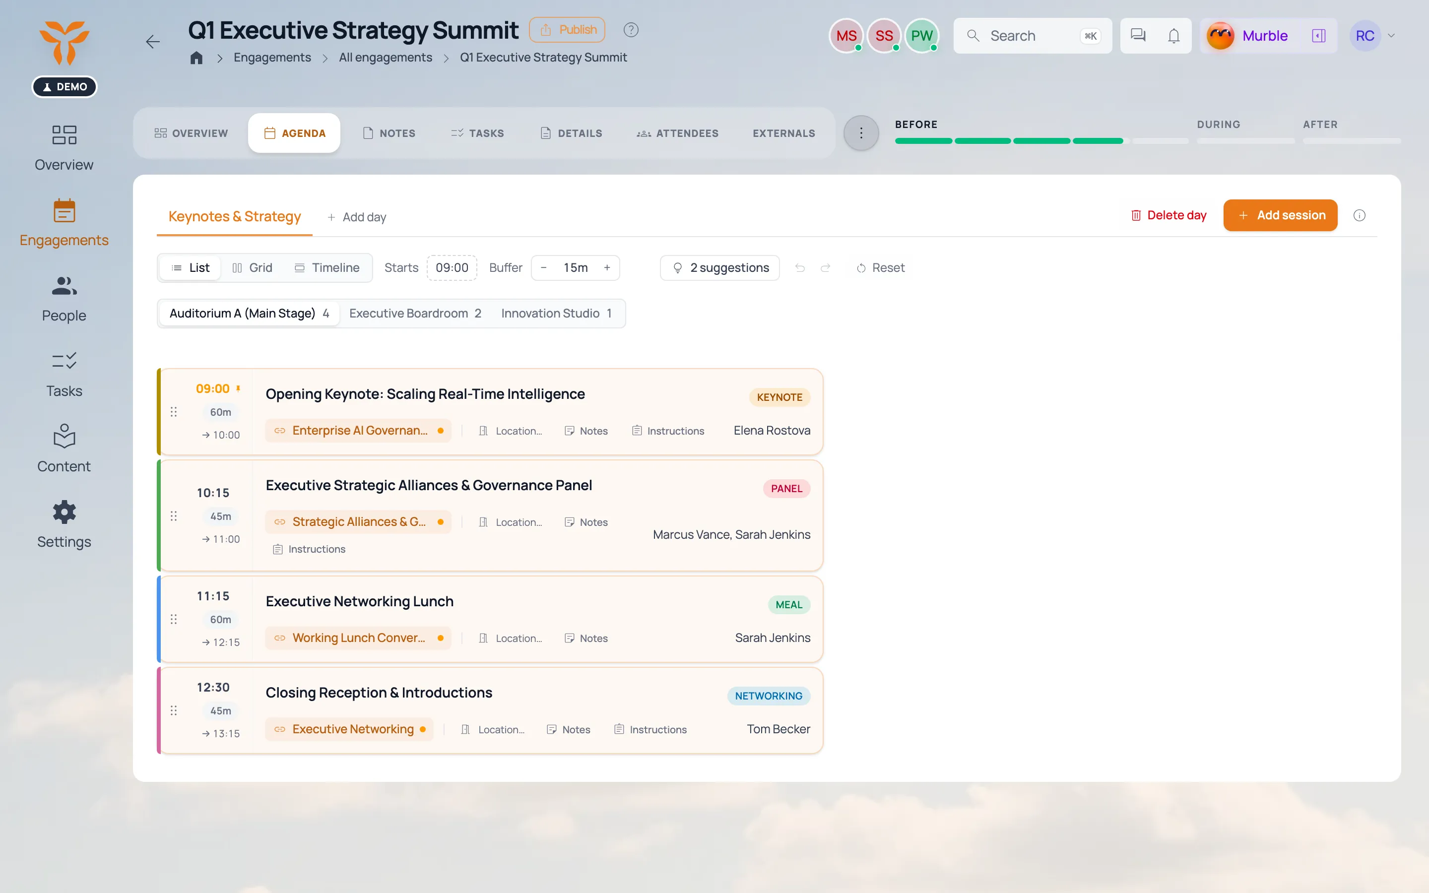Open the Overview sidebar item
This screenshot has height=893, width=1429.
click(64, 148)
